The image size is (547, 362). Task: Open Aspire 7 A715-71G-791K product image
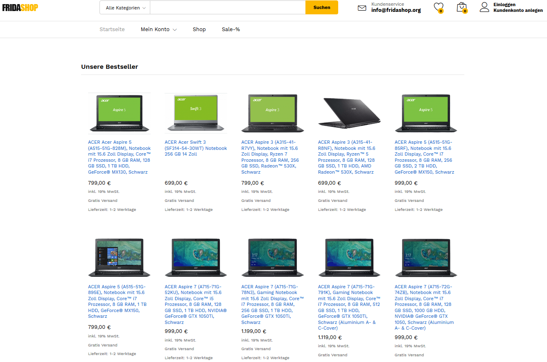[349, 258]
